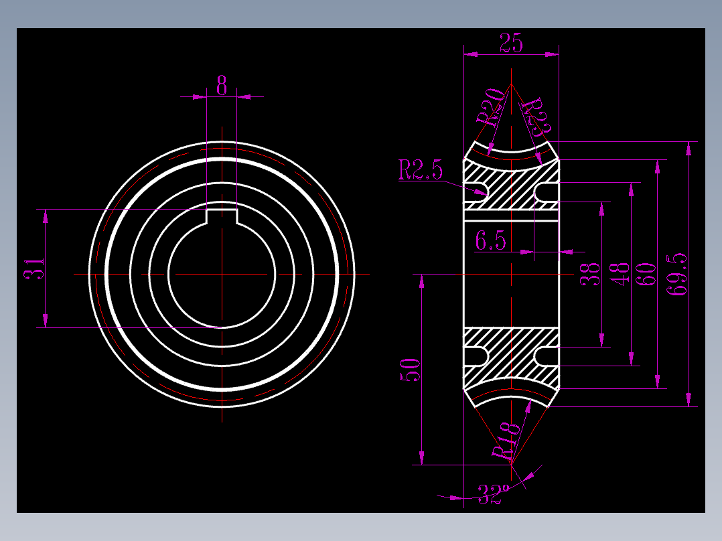Select the lower hatched section area
This screenshot has width=722, height=541.
point(511,359)
